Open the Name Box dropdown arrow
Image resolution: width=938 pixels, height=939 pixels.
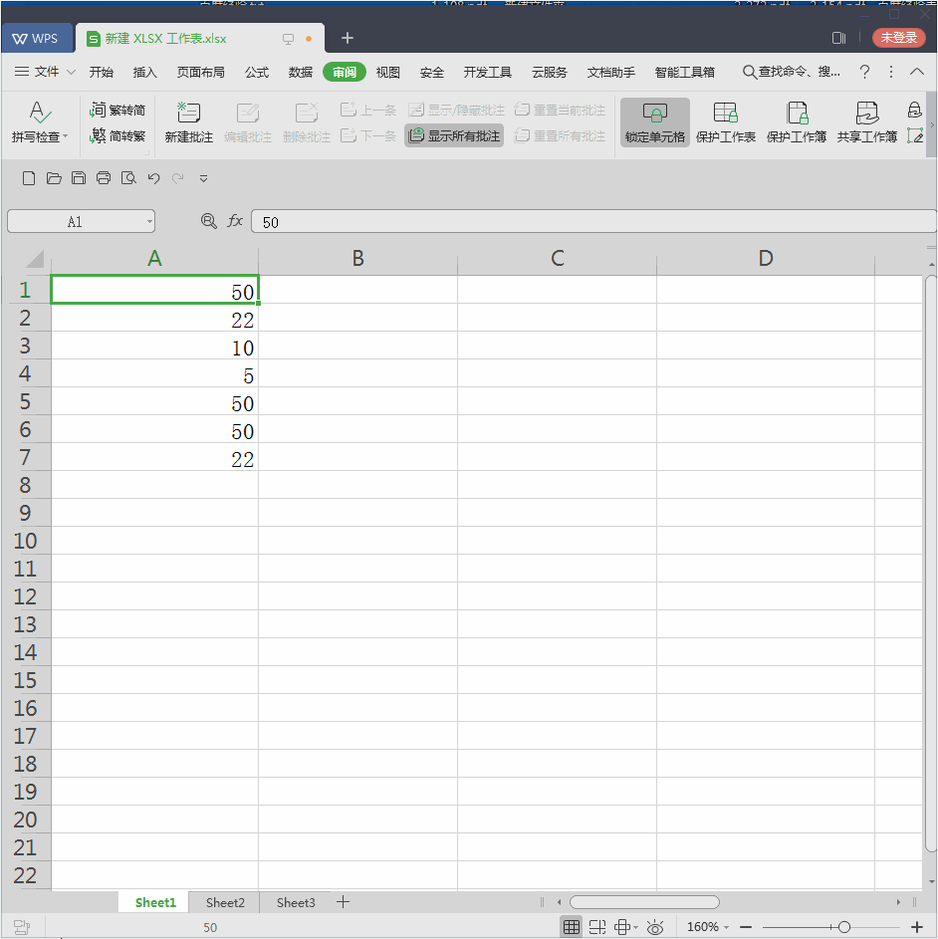point(149,222)
